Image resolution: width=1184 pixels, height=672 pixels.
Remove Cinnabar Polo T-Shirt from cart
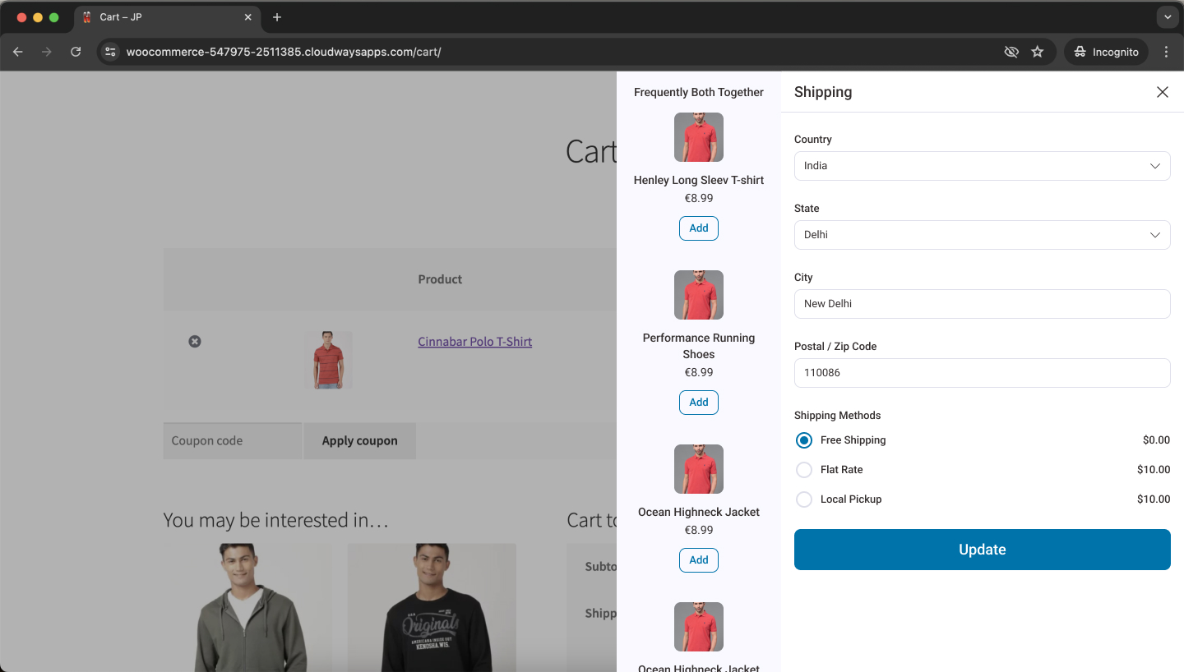click(195, 341)
